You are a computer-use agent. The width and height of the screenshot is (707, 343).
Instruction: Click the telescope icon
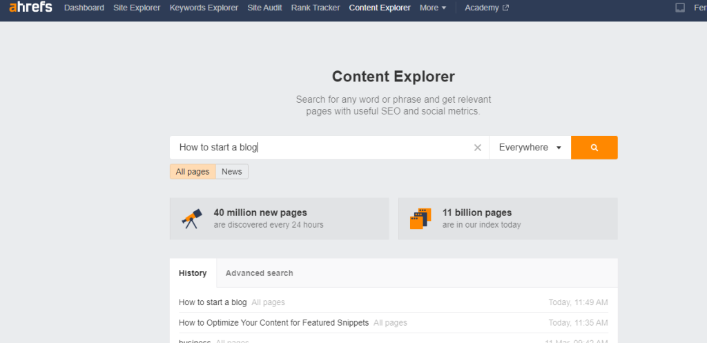click(x=192, y=218)
